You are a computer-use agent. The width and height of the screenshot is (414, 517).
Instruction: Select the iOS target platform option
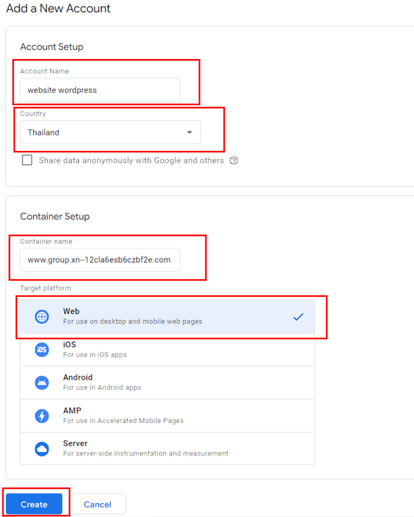pyautogui.click(x=167, y=350)
